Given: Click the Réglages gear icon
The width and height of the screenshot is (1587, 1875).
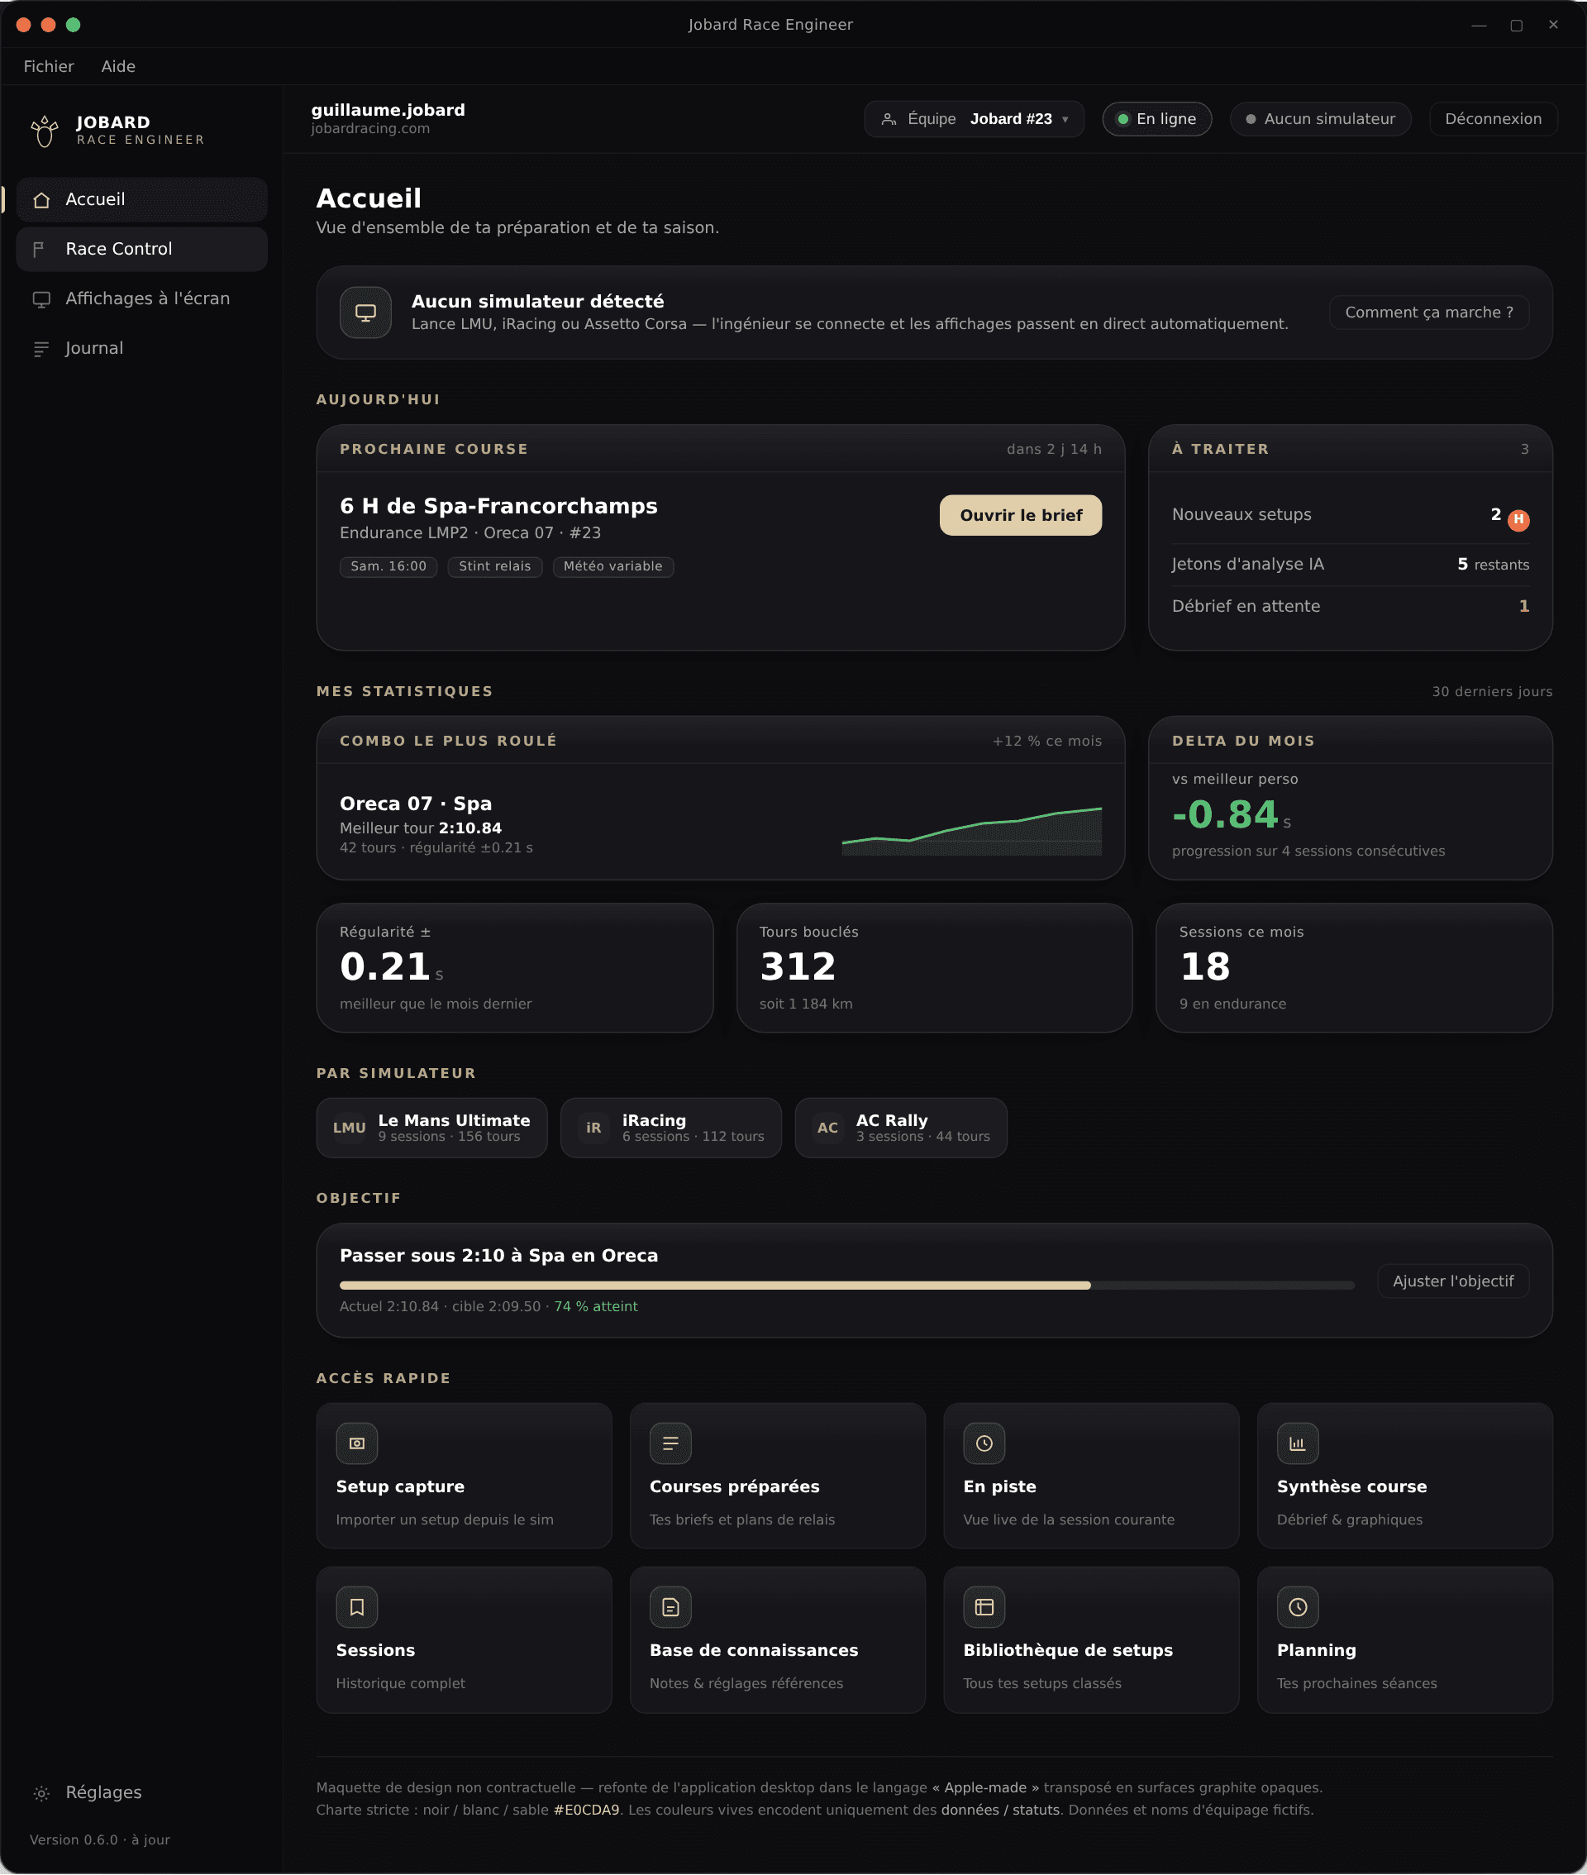Looking at the screenshot, I should pyautogui.click(x=41, y=1793).
